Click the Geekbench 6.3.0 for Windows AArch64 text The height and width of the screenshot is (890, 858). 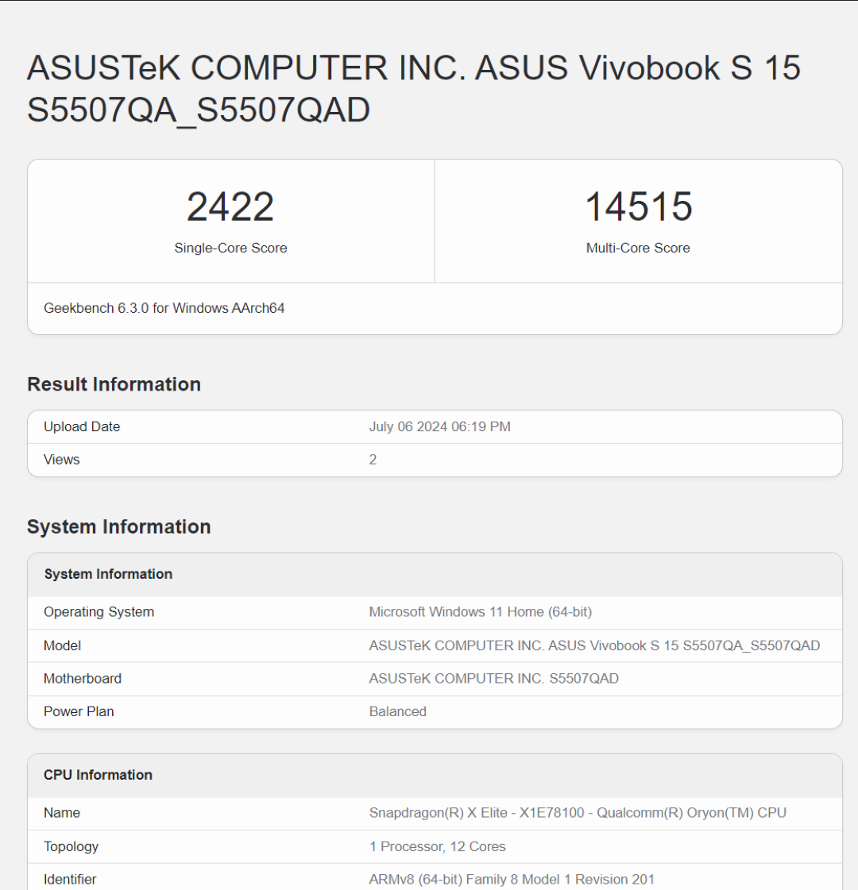coord(164,308)
